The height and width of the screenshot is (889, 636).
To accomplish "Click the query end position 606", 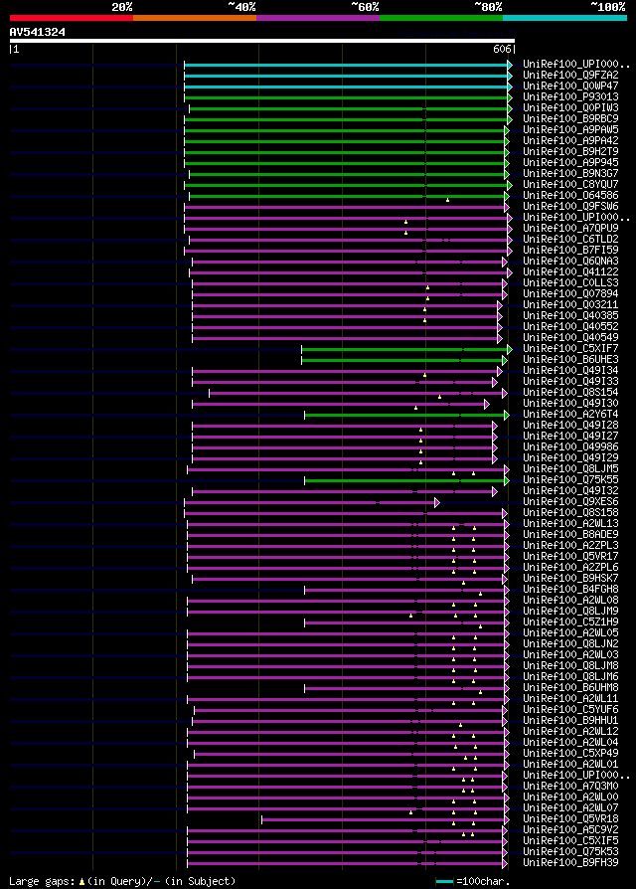I will (x=503, y=50).
